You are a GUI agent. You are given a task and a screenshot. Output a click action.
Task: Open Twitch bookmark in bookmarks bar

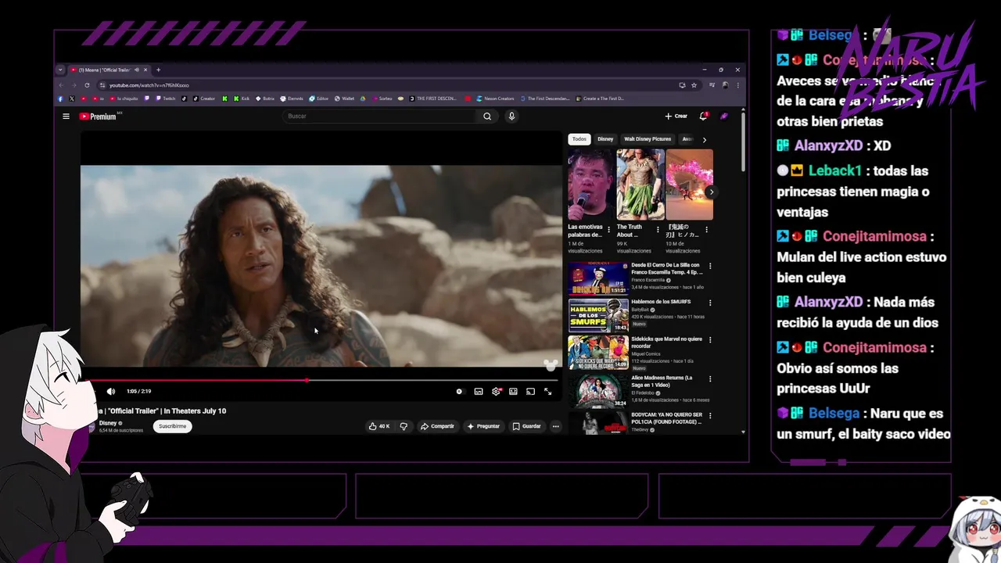click(x=165, y=99)
